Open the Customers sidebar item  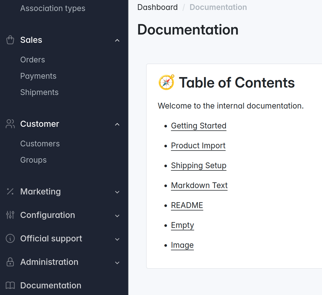(x=40, y=144)
